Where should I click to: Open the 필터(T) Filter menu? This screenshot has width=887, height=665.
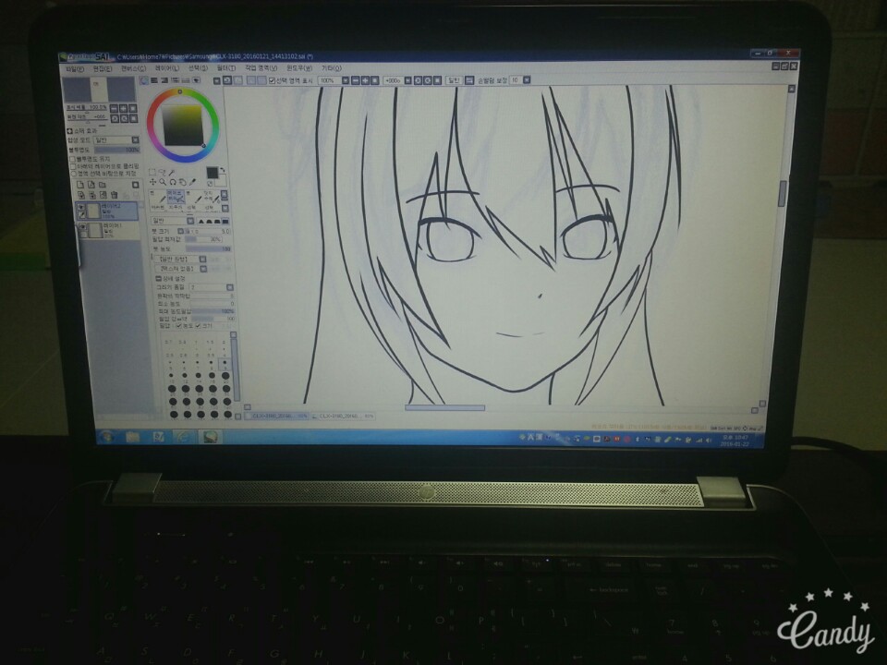(x=226, y=68)
